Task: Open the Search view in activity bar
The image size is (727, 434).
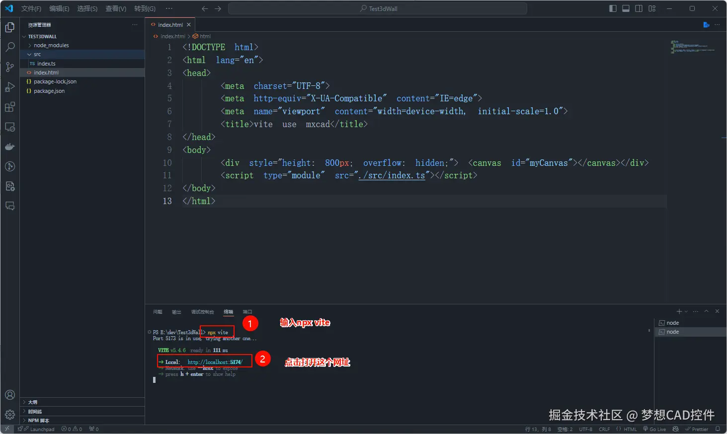Action: click(x=10, y=47)
